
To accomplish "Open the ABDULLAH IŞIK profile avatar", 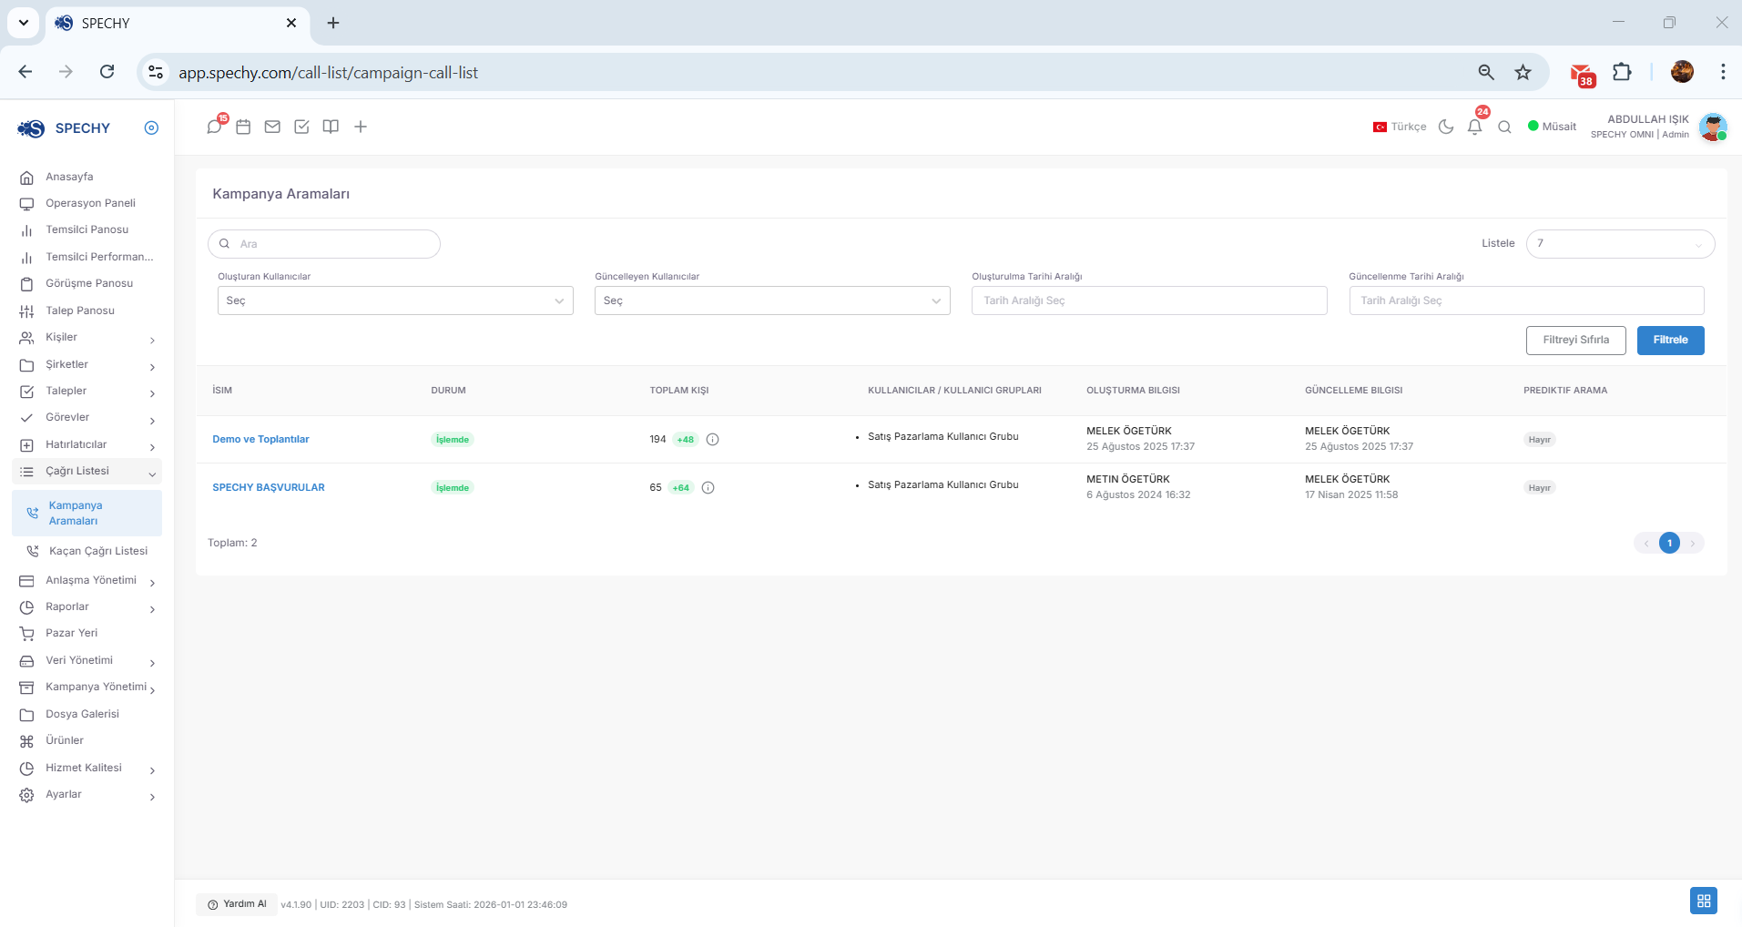I will 1713,127.
